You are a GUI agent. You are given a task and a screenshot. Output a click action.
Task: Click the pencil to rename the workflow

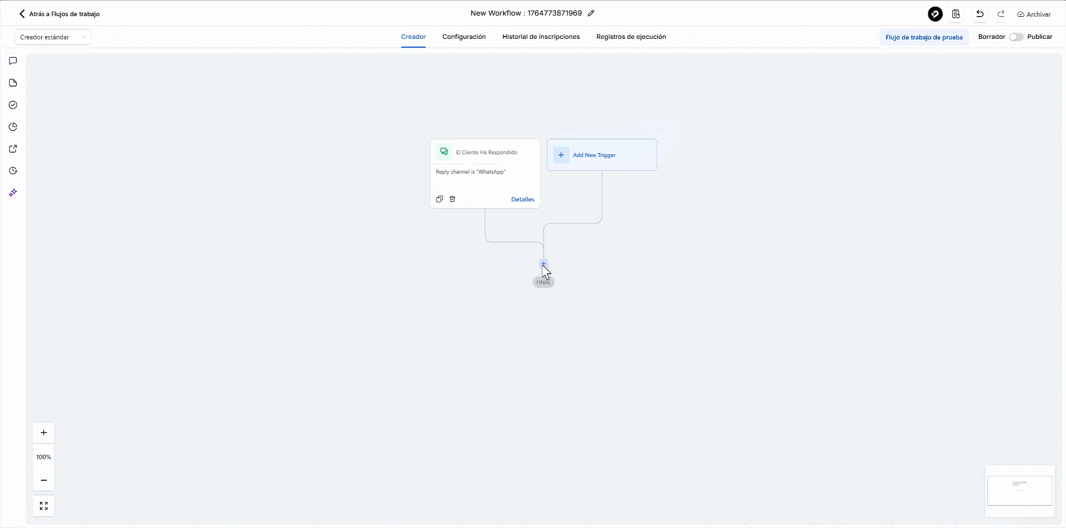pos(591,13)
